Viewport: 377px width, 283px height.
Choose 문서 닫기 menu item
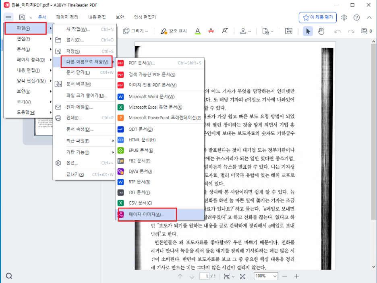coord(85,72)
